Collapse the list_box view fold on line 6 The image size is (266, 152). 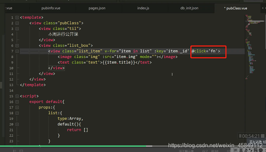(17, 45)
